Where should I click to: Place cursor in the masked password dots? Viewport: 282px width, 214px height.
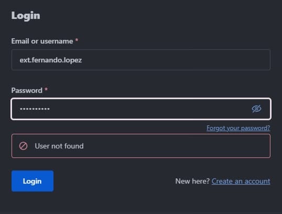click(35, 109)
